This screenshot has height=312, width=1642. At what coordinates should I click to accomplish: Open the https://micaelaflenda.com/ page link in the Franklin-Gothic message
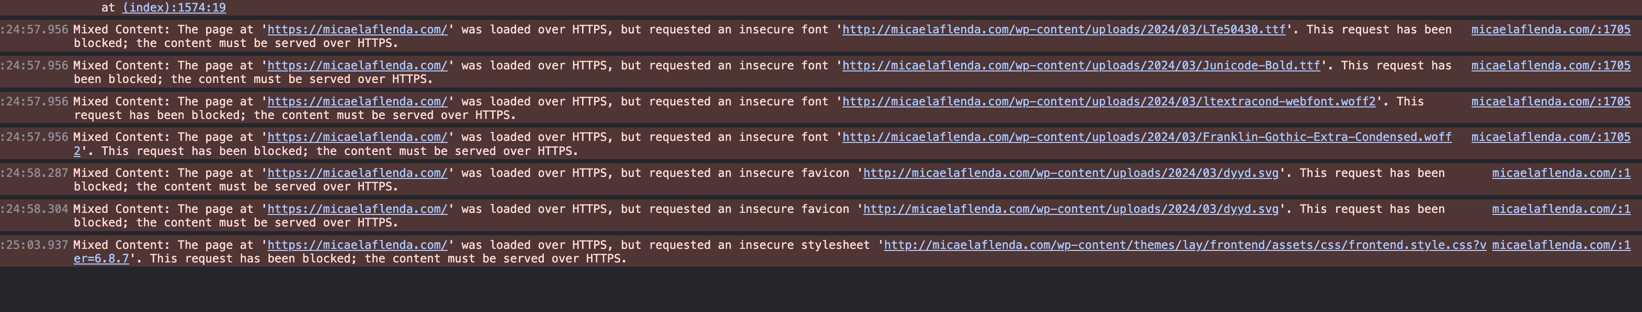(358, 137)
